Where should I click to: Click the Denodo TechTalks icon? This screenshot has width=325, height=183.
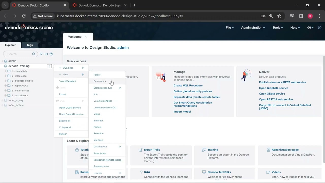(204, 172)
